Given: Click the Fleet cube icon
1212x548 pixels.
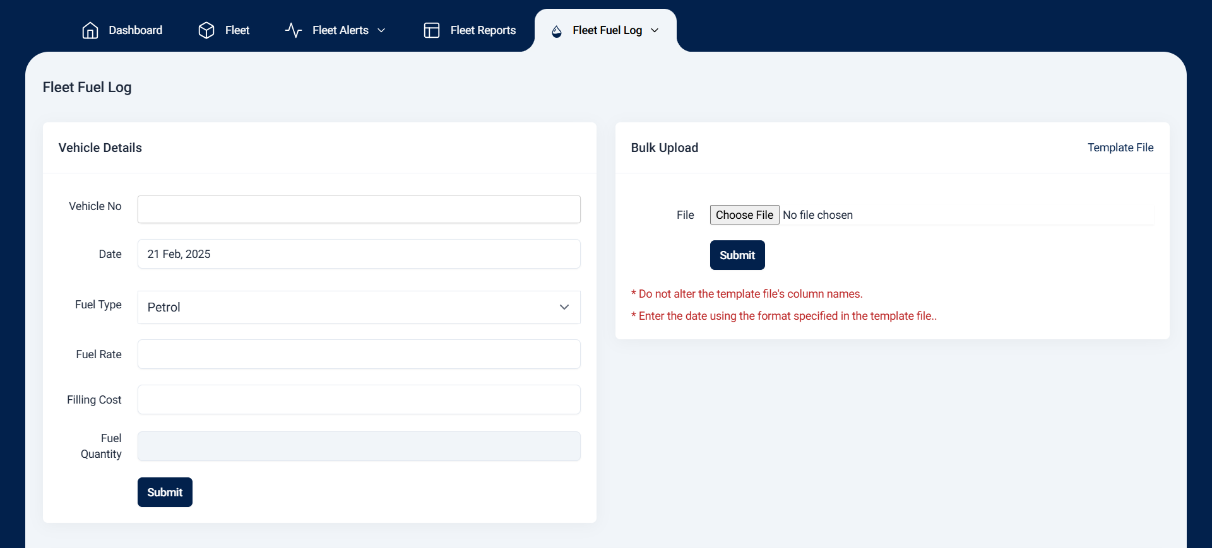Looking at the screenshot, I should click(x=206, y=30).
